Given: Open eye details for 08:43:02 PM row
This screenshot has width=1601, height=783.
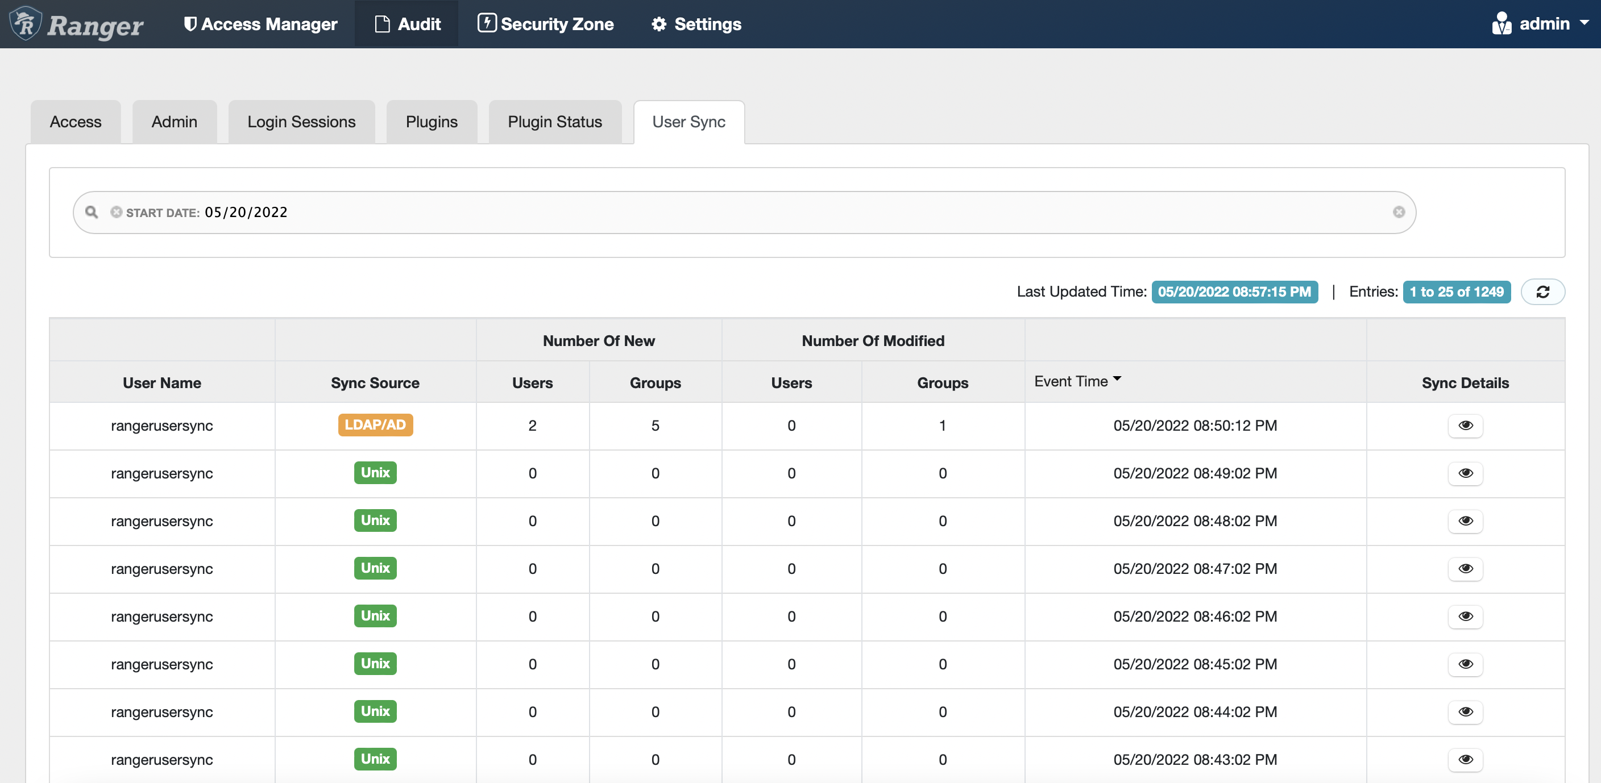Looking at the screenshot, I should [1465, 759].
